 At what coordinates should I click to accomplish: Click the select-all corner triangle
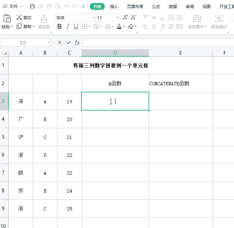(x=5, y=53)
